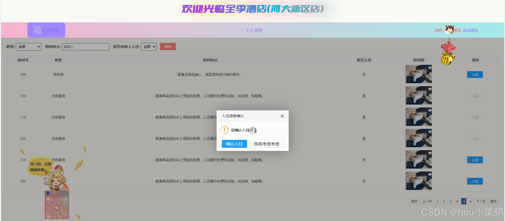Image resolution: width=505 pixels, height=221 pixels.
Task: Open the 房型 dropdown
Action: point(28,47)
